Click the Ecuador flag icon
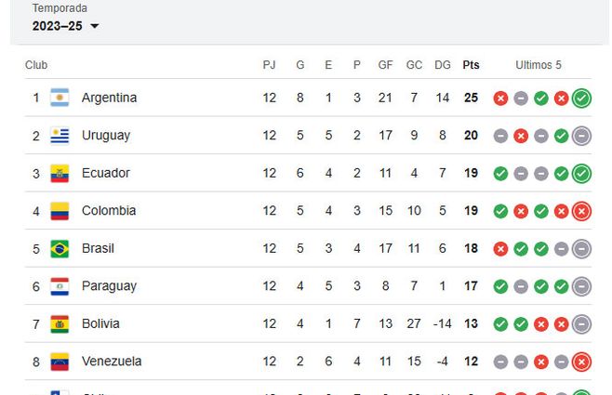 [x=60, y=173]
